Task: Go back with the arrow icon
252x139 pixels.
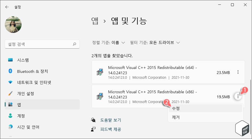Action: 7,7
